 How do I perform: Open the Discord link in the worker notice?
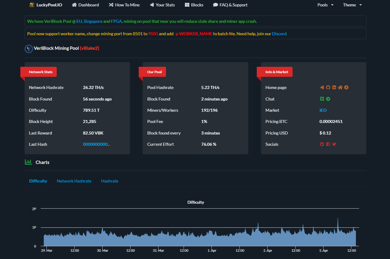pos(279,34)
